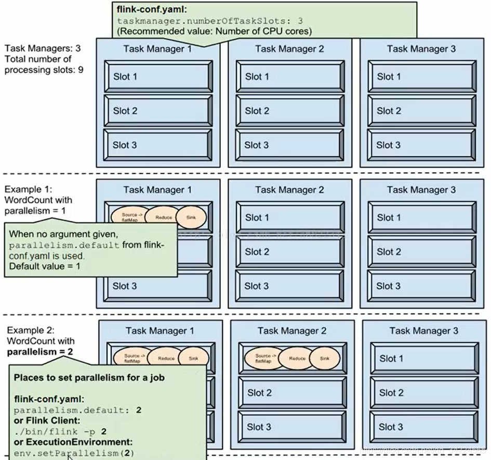Click 'env.setParallelism(2)' code text
Viewport: 491px width, 460px height.
[74, 453]
